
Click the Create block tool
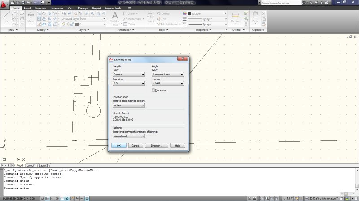tap(163, 13)
